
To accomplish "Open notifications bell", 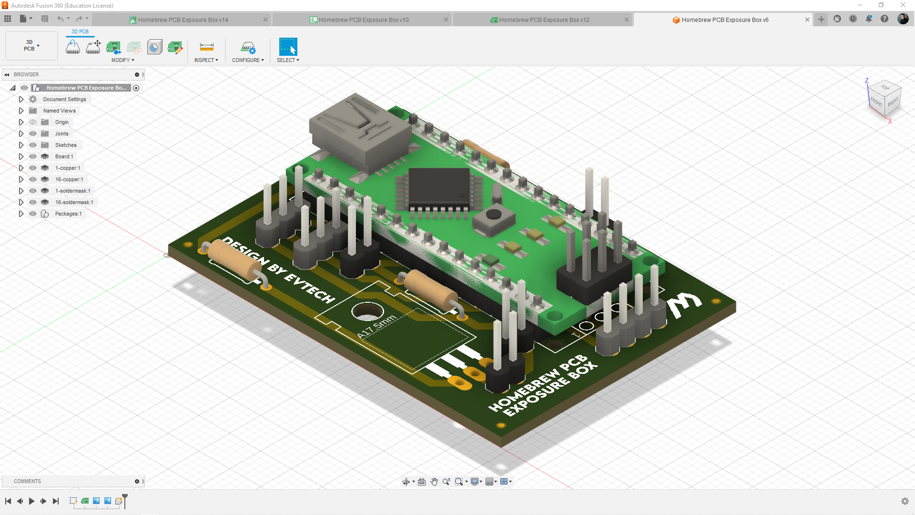I will (x=869, y=19).
